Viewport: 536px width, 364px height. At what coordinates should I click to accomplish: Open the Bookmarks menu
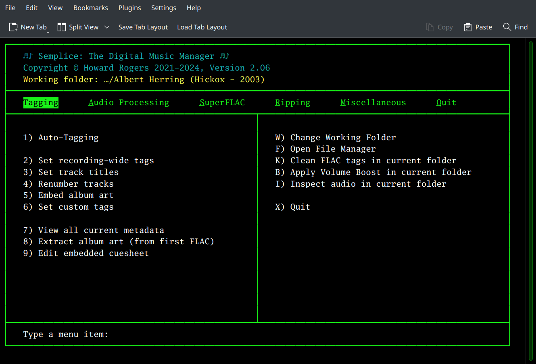[91, 8]
